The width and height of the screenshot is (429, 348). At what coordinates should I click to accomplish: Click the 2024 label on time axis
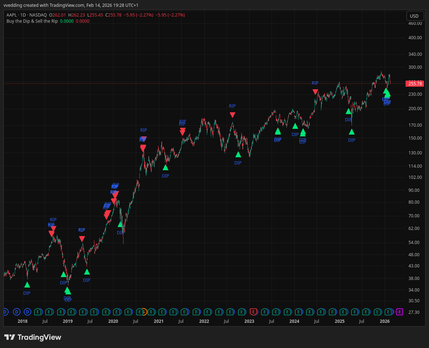tap(294, 321)
